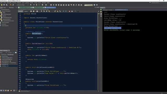Click the garbage collector memory indicator

pyautogui.click(x=89, y=5)
